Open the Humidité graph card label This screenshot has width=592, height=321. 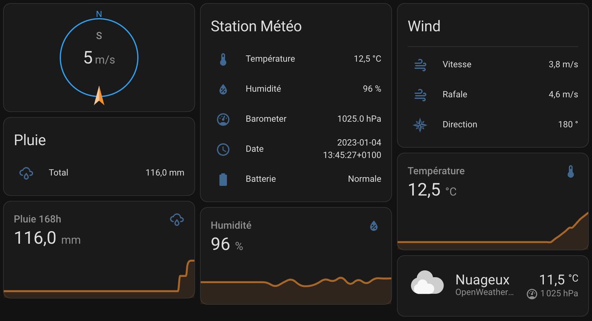[x=231, y=225]
